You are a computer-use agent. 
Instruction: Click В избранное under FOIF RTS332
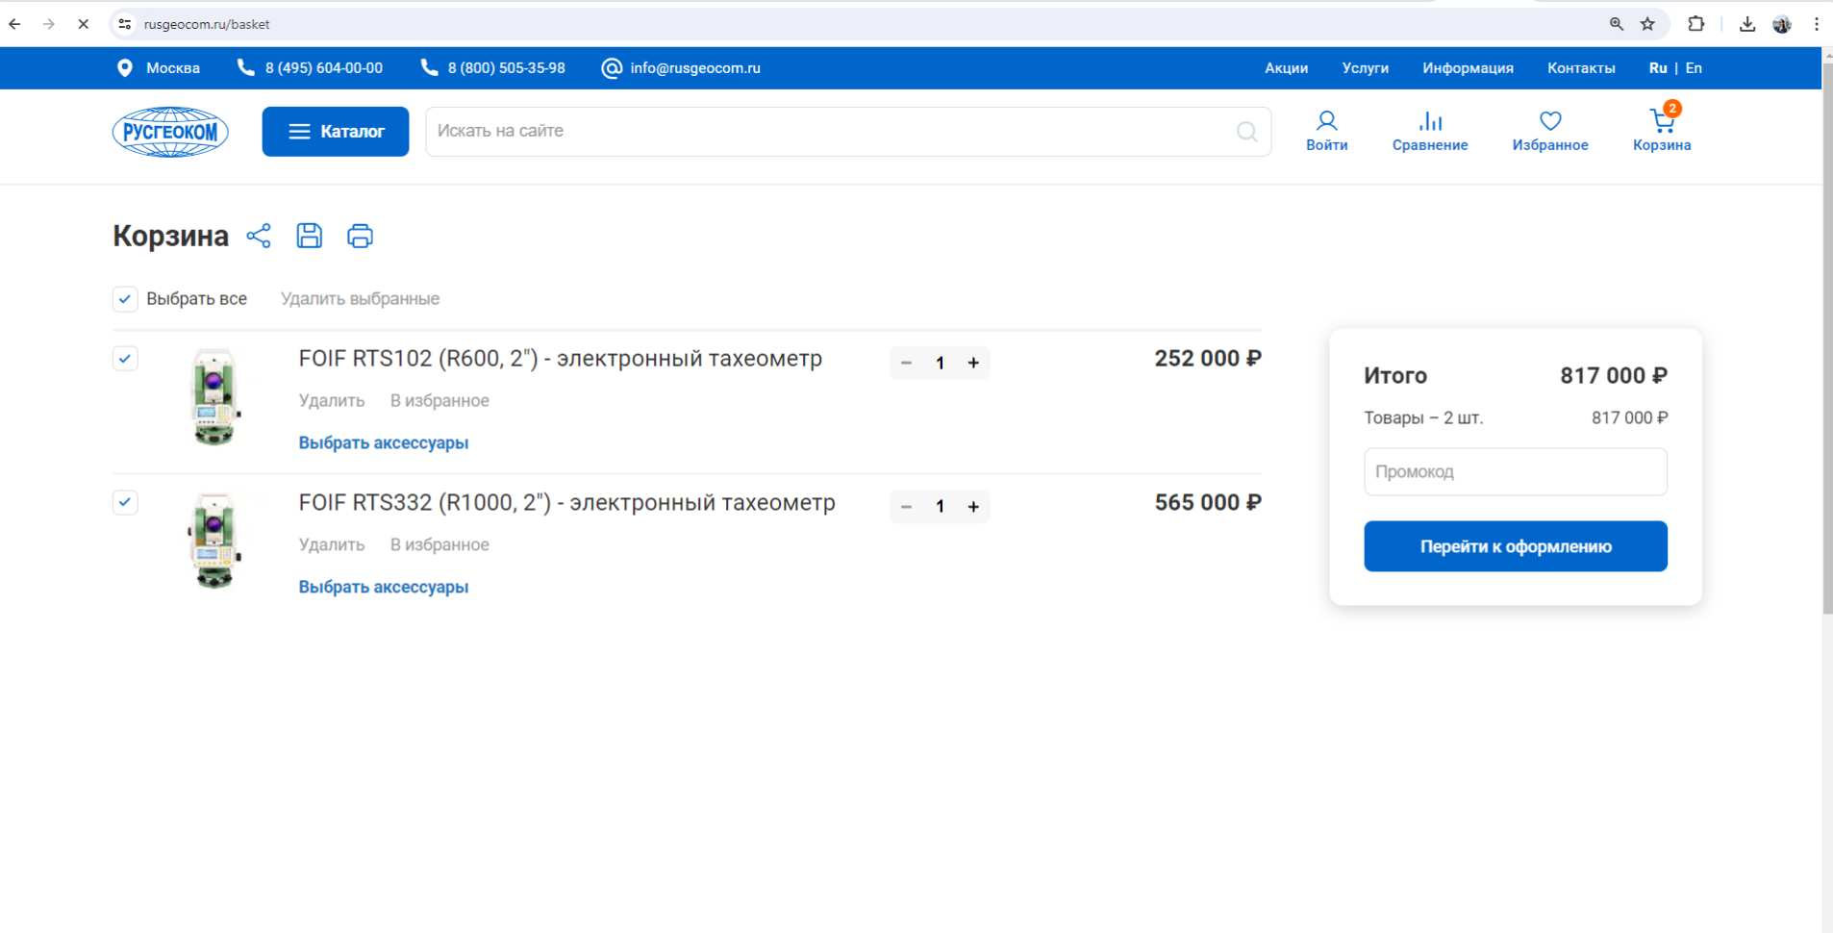[x=439, y=545]
